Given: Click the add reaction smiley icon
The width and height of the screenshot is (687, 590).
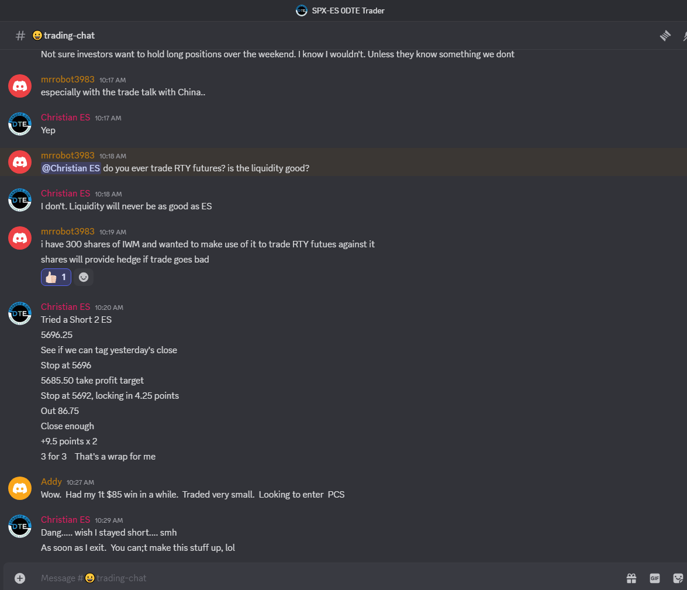Looking at the screenshot, I should (x=83, y=277).
